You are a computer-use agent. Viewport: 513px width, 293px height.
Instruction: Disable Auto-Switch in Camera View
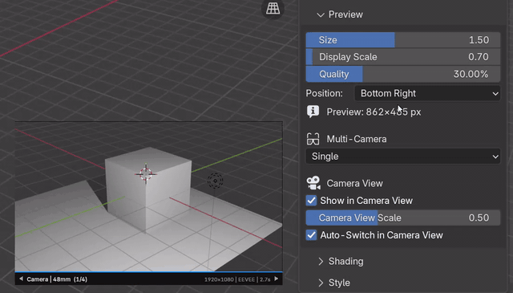click(x=312, y=235)
